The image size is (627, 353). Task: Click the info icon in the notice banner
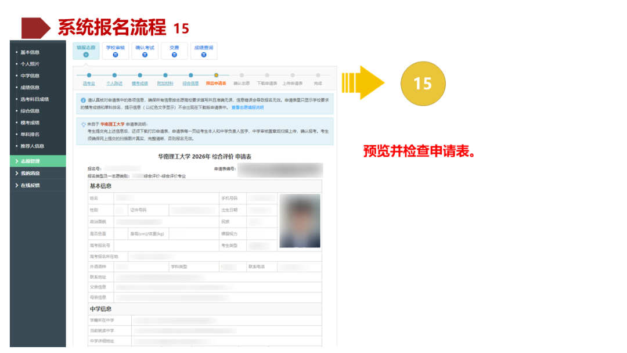tap(83, 100)
